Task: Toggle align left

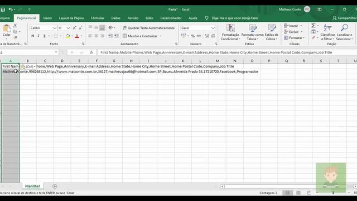Action: (x=90, y=36)
